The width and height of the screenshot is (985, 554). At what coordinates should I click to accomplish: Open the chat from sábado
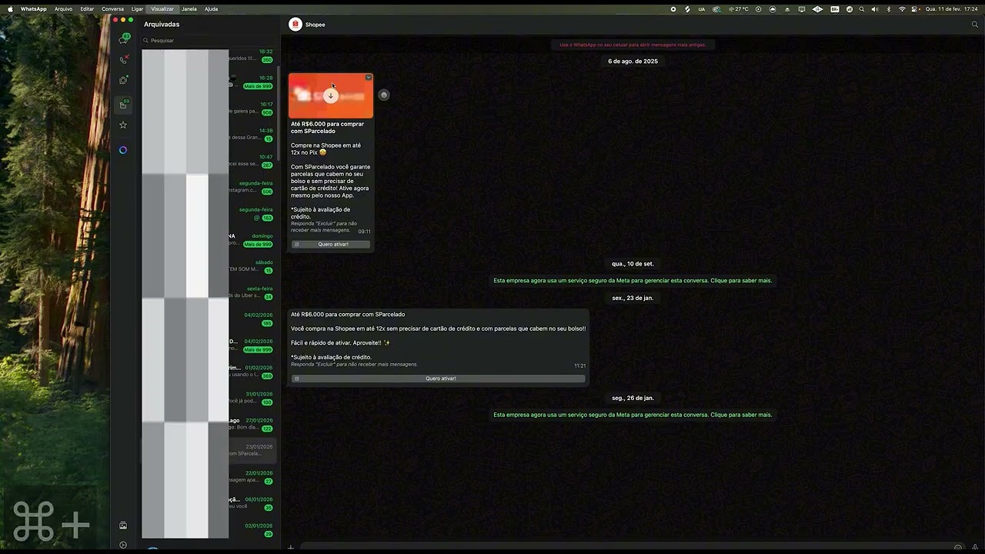(x=209, y=266)
